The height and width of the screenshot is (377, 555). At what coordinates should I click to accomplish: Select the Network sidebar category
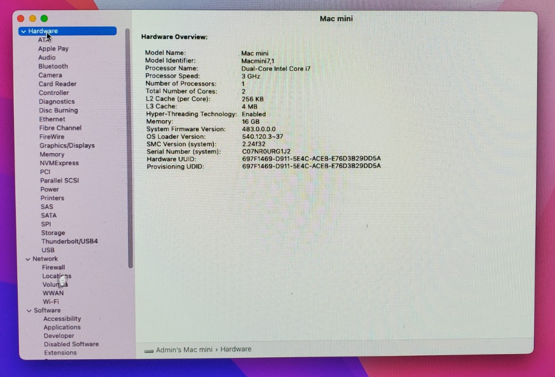point(45,259)
